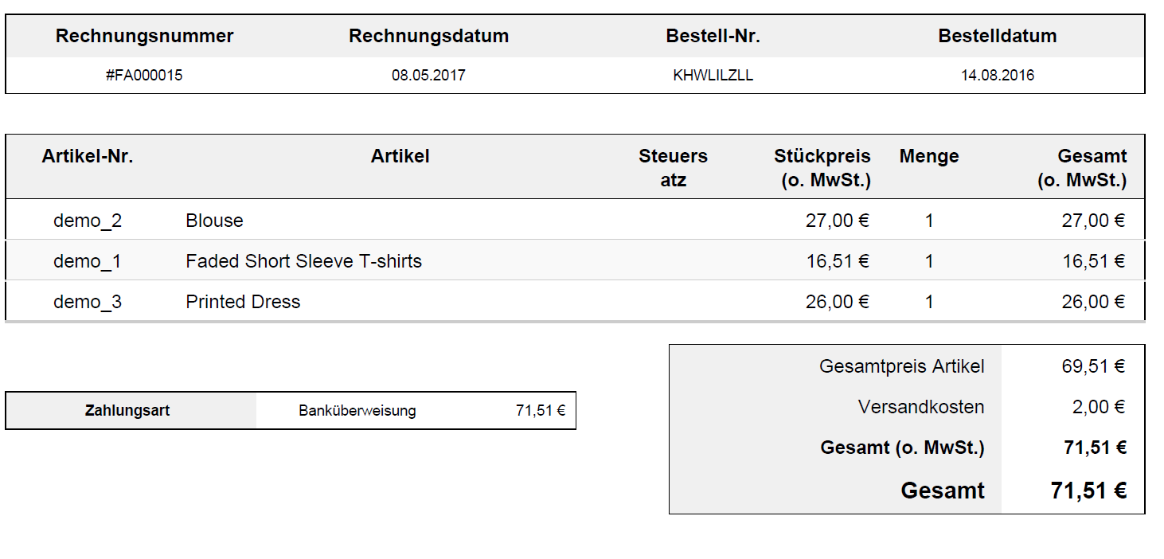1164x559 pixels.
Task: Click the Steuersatz column header
Action: 673,167
